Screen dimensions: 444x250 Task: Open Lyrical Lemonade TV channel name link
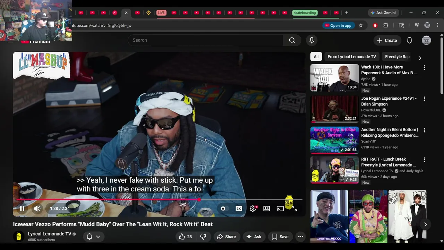[x=50, y=234]
